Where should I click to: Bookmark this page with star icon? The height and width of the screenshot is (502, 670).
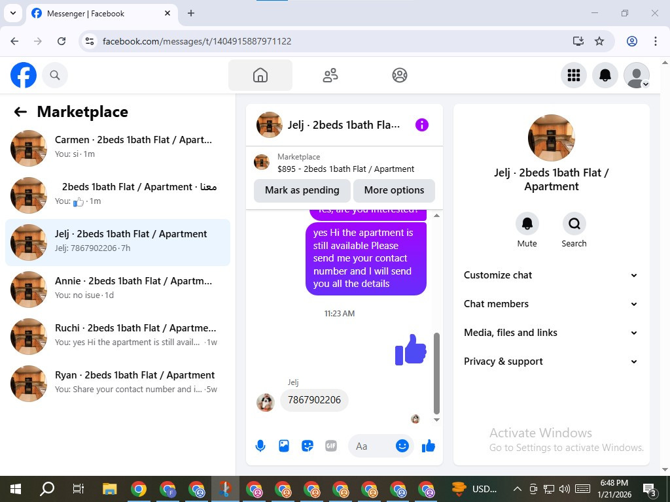click(x=599, y=41)
